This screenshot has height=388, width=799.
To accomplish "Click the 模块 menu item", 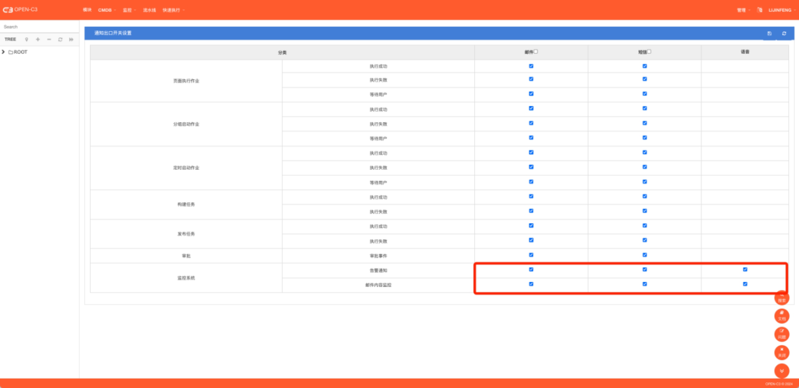I will coord(87,10).
